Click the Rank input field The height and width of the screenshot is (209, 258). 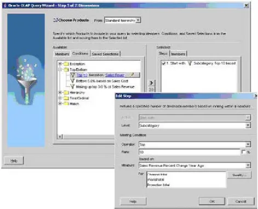(x=190, y=152)
